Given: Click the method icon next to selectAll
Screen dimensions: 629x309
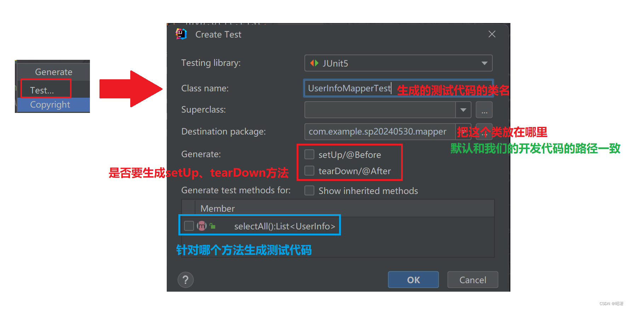Looking at the screenshot, I should [202, 226].
